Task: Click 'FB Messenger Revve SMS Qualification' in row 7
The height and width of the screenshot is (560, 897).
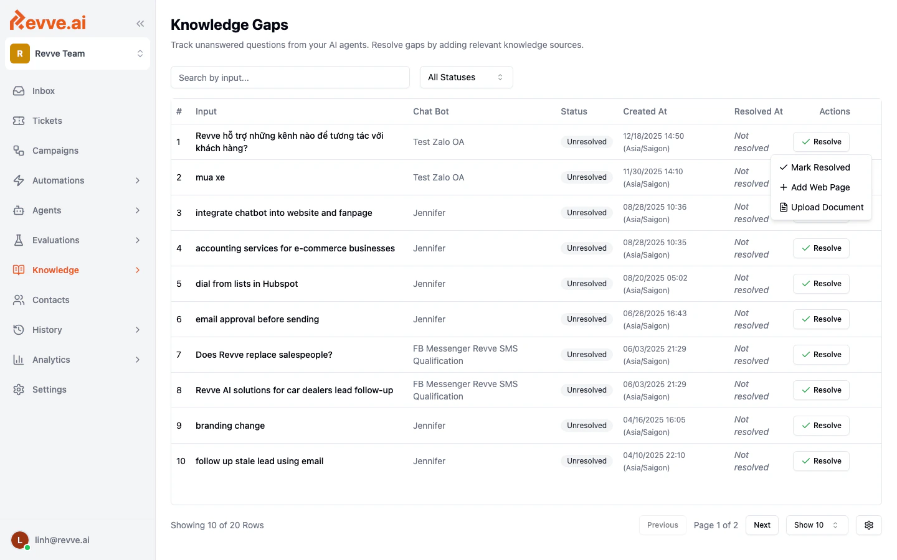Action: tap(465, 355)
